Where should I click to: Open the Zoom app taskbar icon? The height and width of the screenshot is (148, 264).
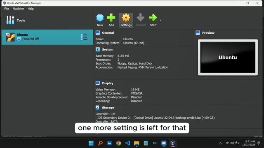pos(164,143)
